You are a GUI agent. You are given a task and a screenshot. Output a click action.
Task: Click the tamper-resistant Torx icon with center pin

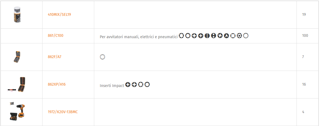coord(239,36)
